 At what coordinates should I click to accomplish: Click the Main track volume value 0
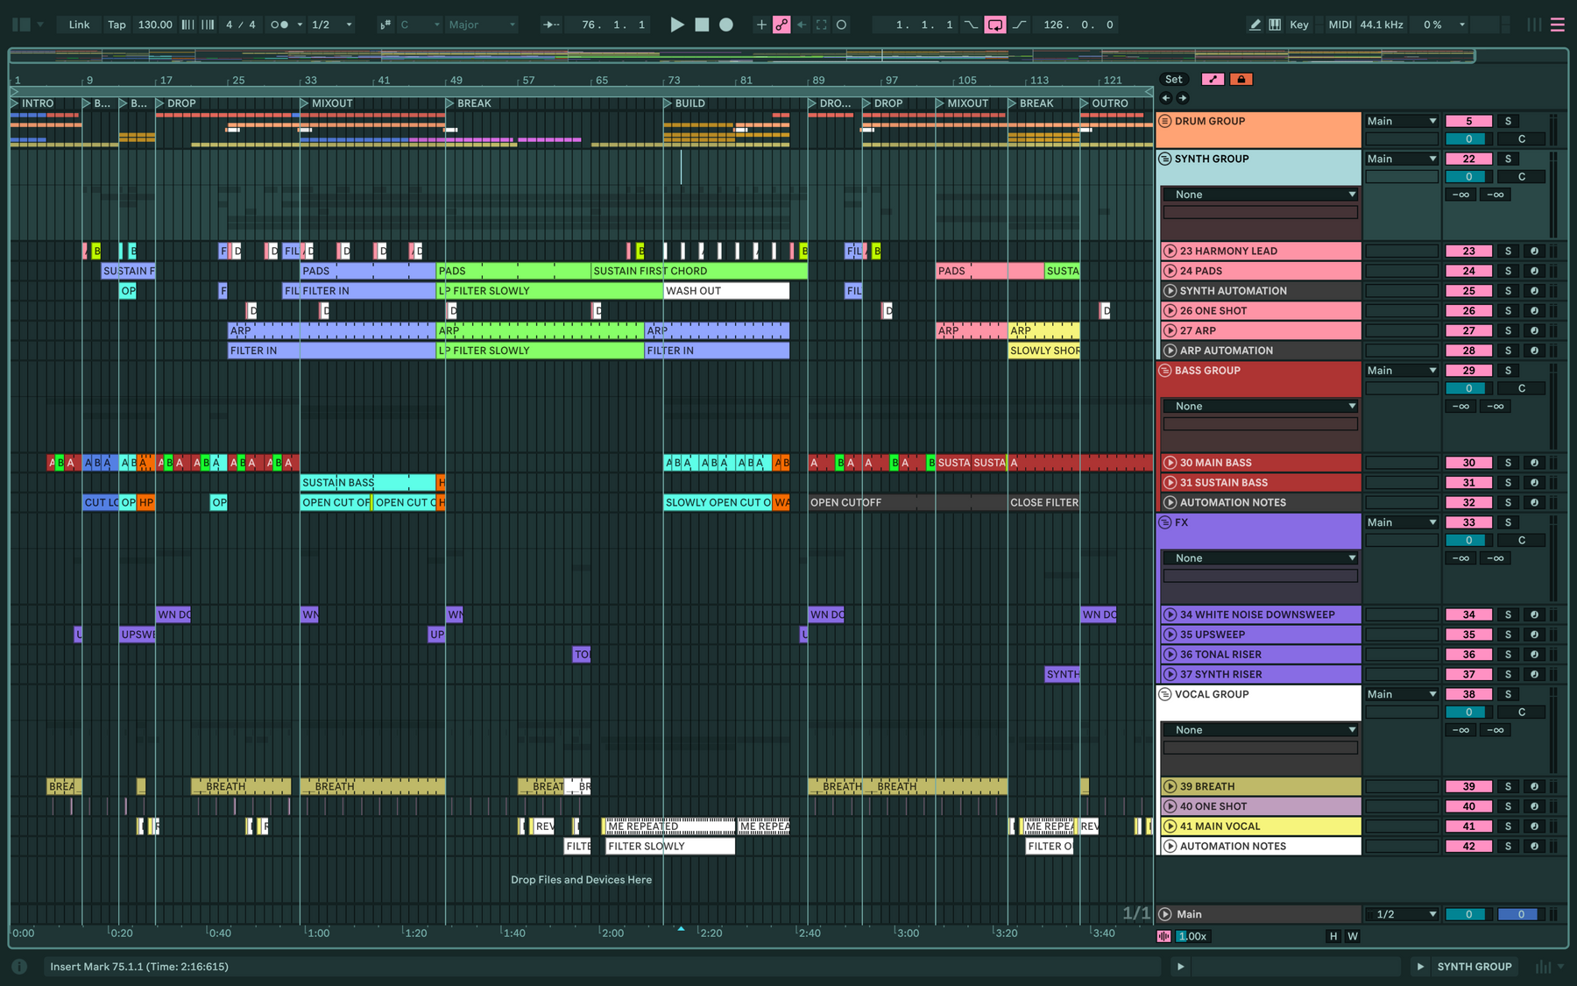click(x=1468, y=914)
